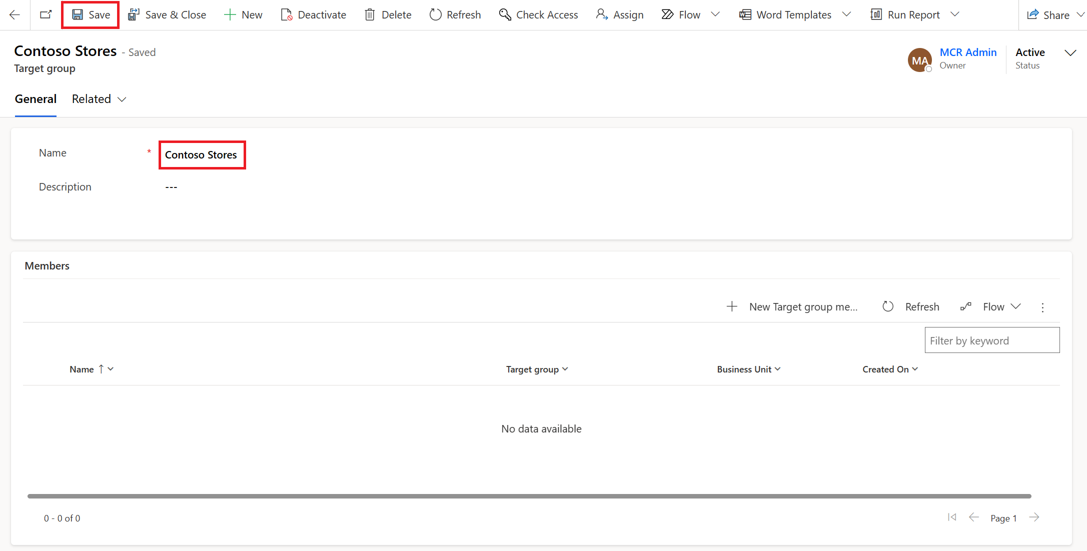Expand the Share dropdown chevron

(x=1080, y=15)
